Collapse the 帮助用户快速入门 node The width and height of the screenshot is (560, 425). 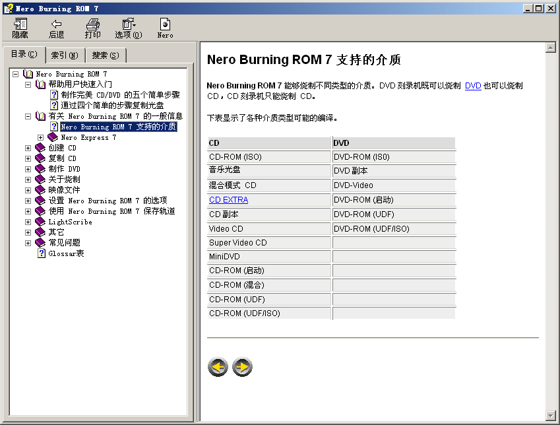point(28,84)
